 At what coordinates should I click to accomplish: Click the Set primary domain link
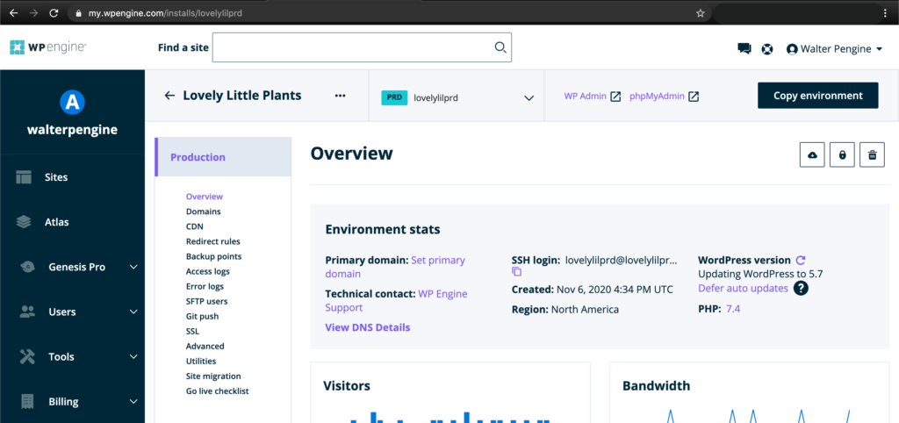point(395,267)
